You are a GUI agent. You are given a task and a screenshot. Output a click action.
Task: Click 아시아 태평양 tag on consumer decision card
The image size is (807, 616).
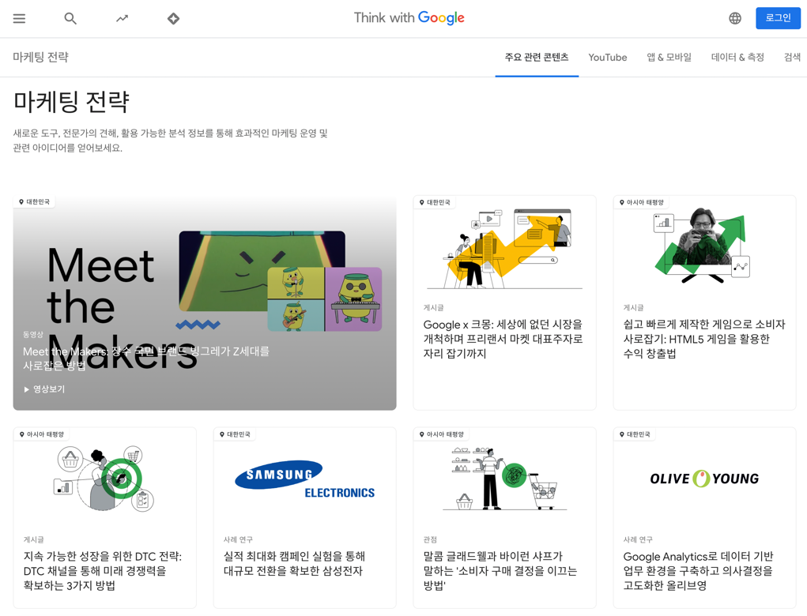tap(442, 434)
